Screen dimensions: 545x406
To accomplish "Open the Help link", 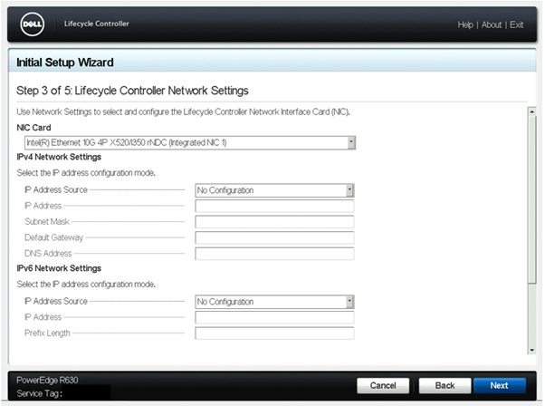I will [464, 24].
